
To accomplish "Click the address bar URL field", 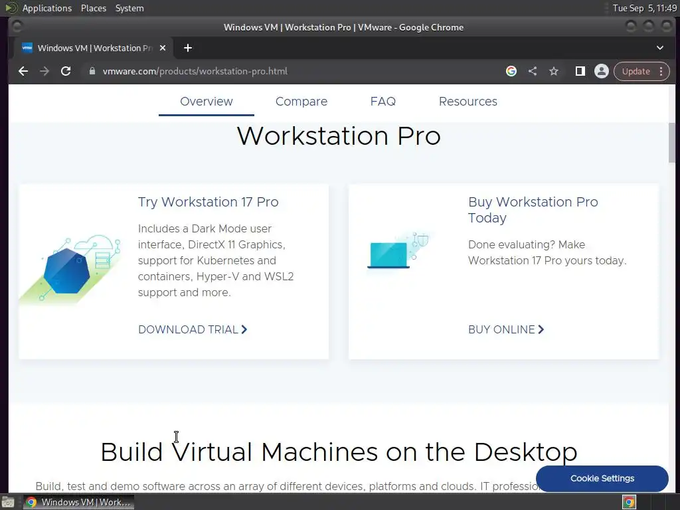I will 295,71.
